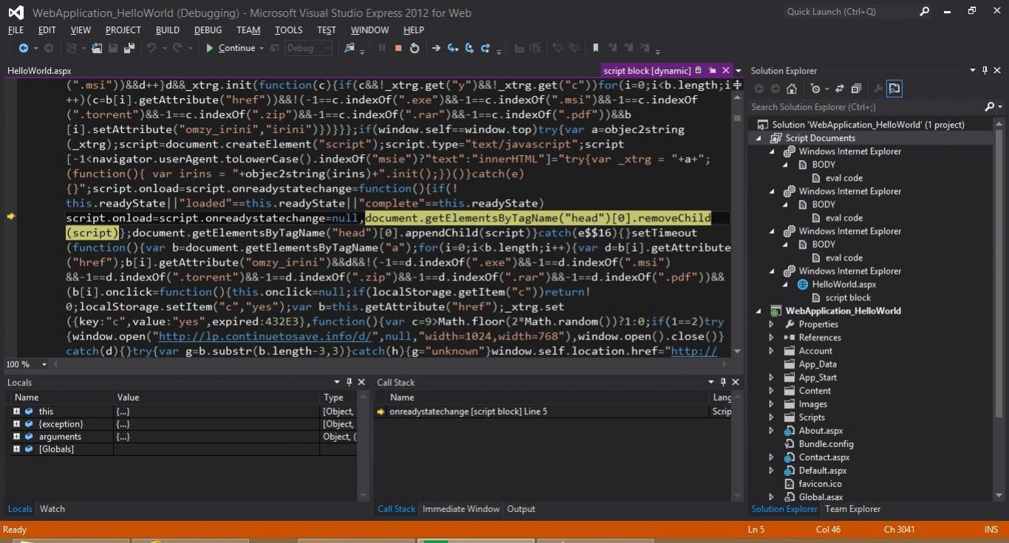Image resolution: width=1009 pixels, height=543 pixels.
Task: Toggle auto-hide pin on Locals panel
Action: pos(349,382)
